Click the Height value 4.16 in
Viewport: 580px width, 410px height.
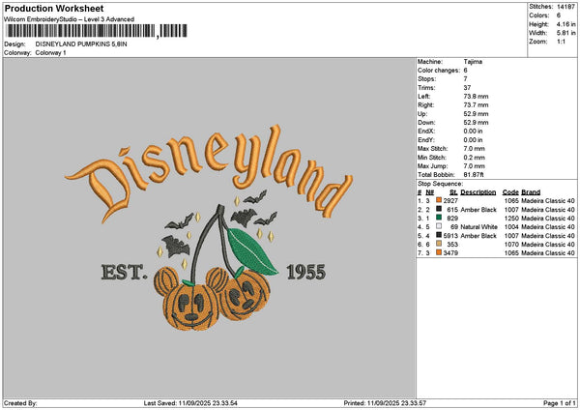[565, 24]
